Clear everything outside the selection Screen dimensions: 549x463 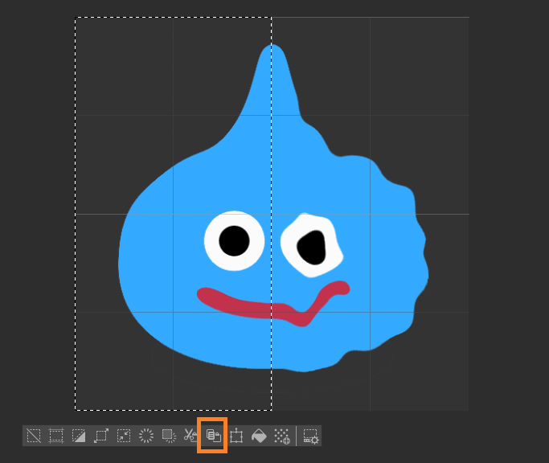point(169,436)
